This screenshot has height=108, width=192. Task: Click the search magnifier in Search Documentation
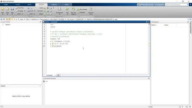coord(188,4)
